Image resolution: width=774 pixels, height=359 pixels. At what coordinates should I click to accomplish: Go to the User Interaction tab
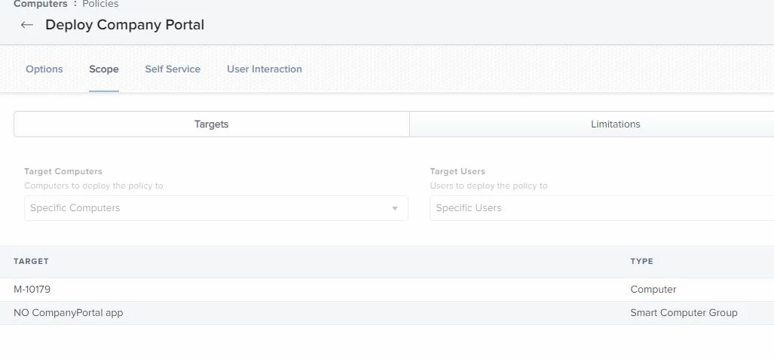(x=264, y=69)
